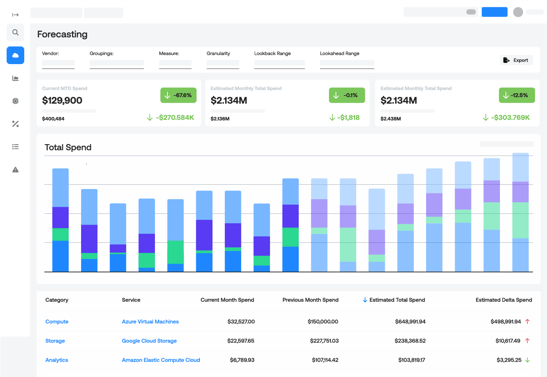This screenshot has height=377, width=547.
Task: Click the user avatar circle
Action: click(518, 12)
